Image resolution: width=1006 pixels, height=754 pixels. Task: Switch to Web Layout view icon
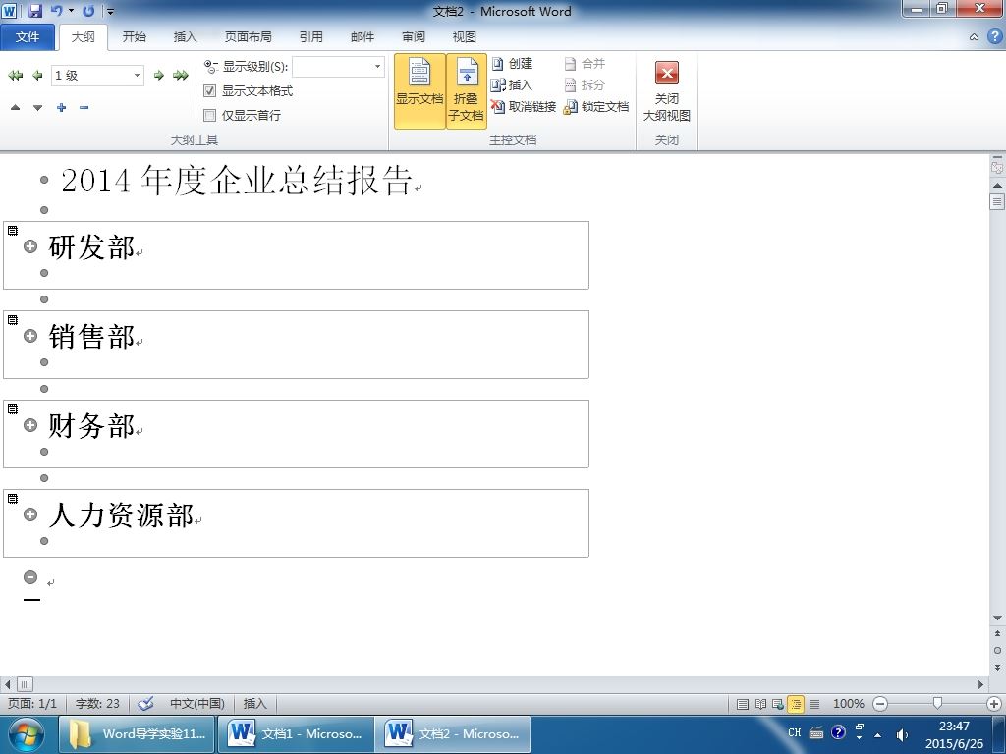778,704
